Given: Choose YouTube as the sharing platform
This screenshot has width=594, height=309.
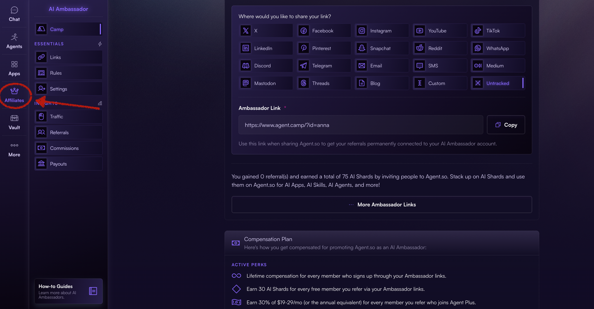Looking at the screenshot, I should pos(440,31).
